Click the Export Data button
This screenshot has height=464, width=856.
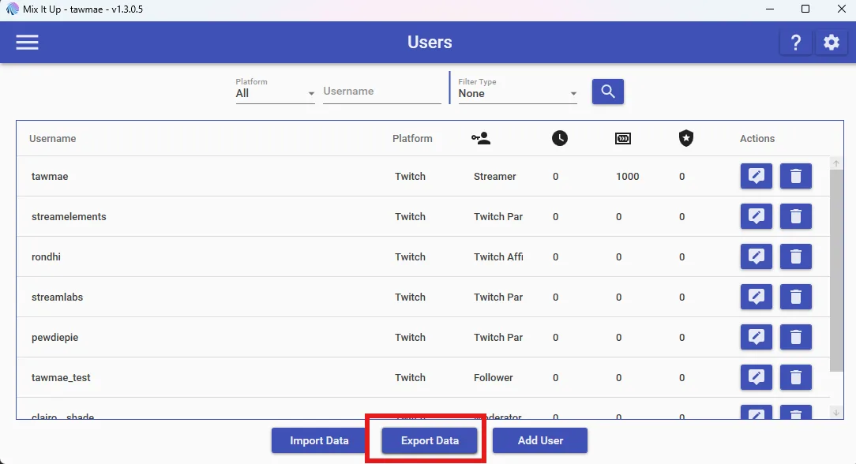tap(430, 440)
